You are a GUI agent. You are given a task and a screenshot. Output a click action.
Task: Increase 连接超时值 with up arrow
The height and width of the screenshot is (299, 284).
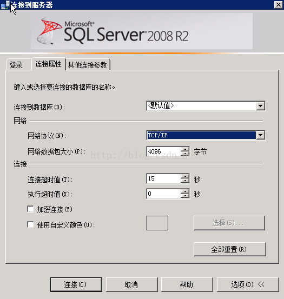click(x=185, y=176)
